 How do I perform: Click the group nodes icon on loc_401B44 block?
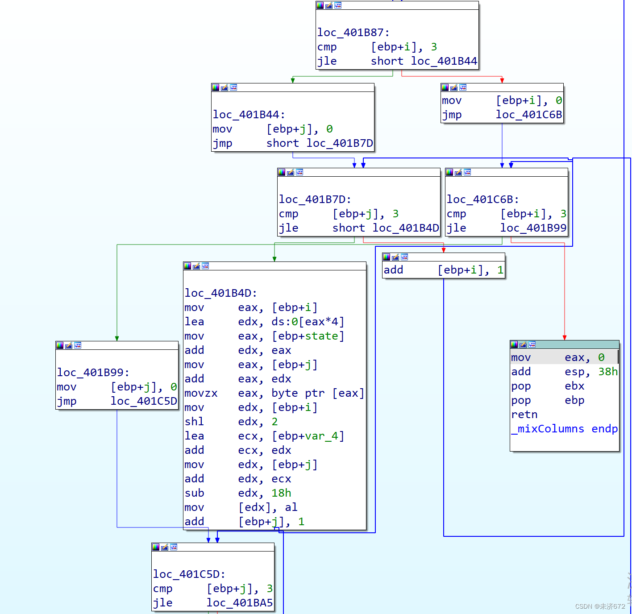coord(233,87)
